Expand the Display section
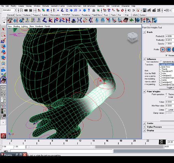 (x=144, y=130)
